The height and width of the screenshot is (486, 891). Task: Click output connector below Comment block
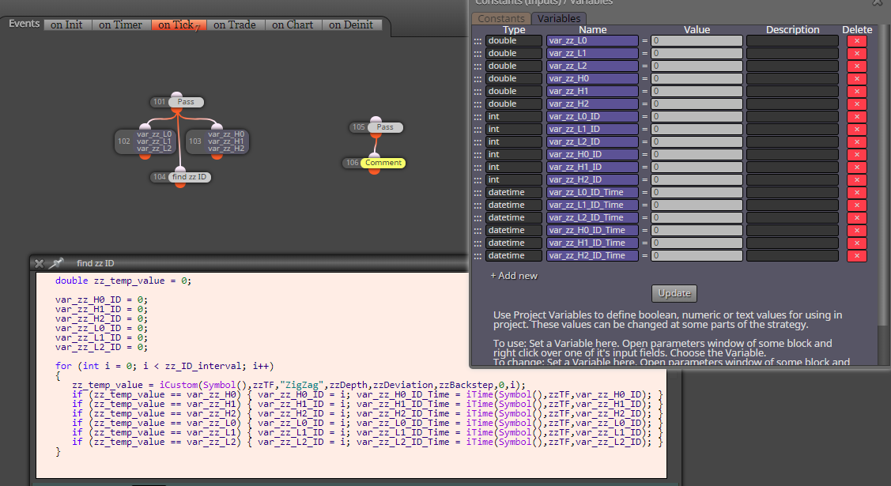(x=374, y=171)
